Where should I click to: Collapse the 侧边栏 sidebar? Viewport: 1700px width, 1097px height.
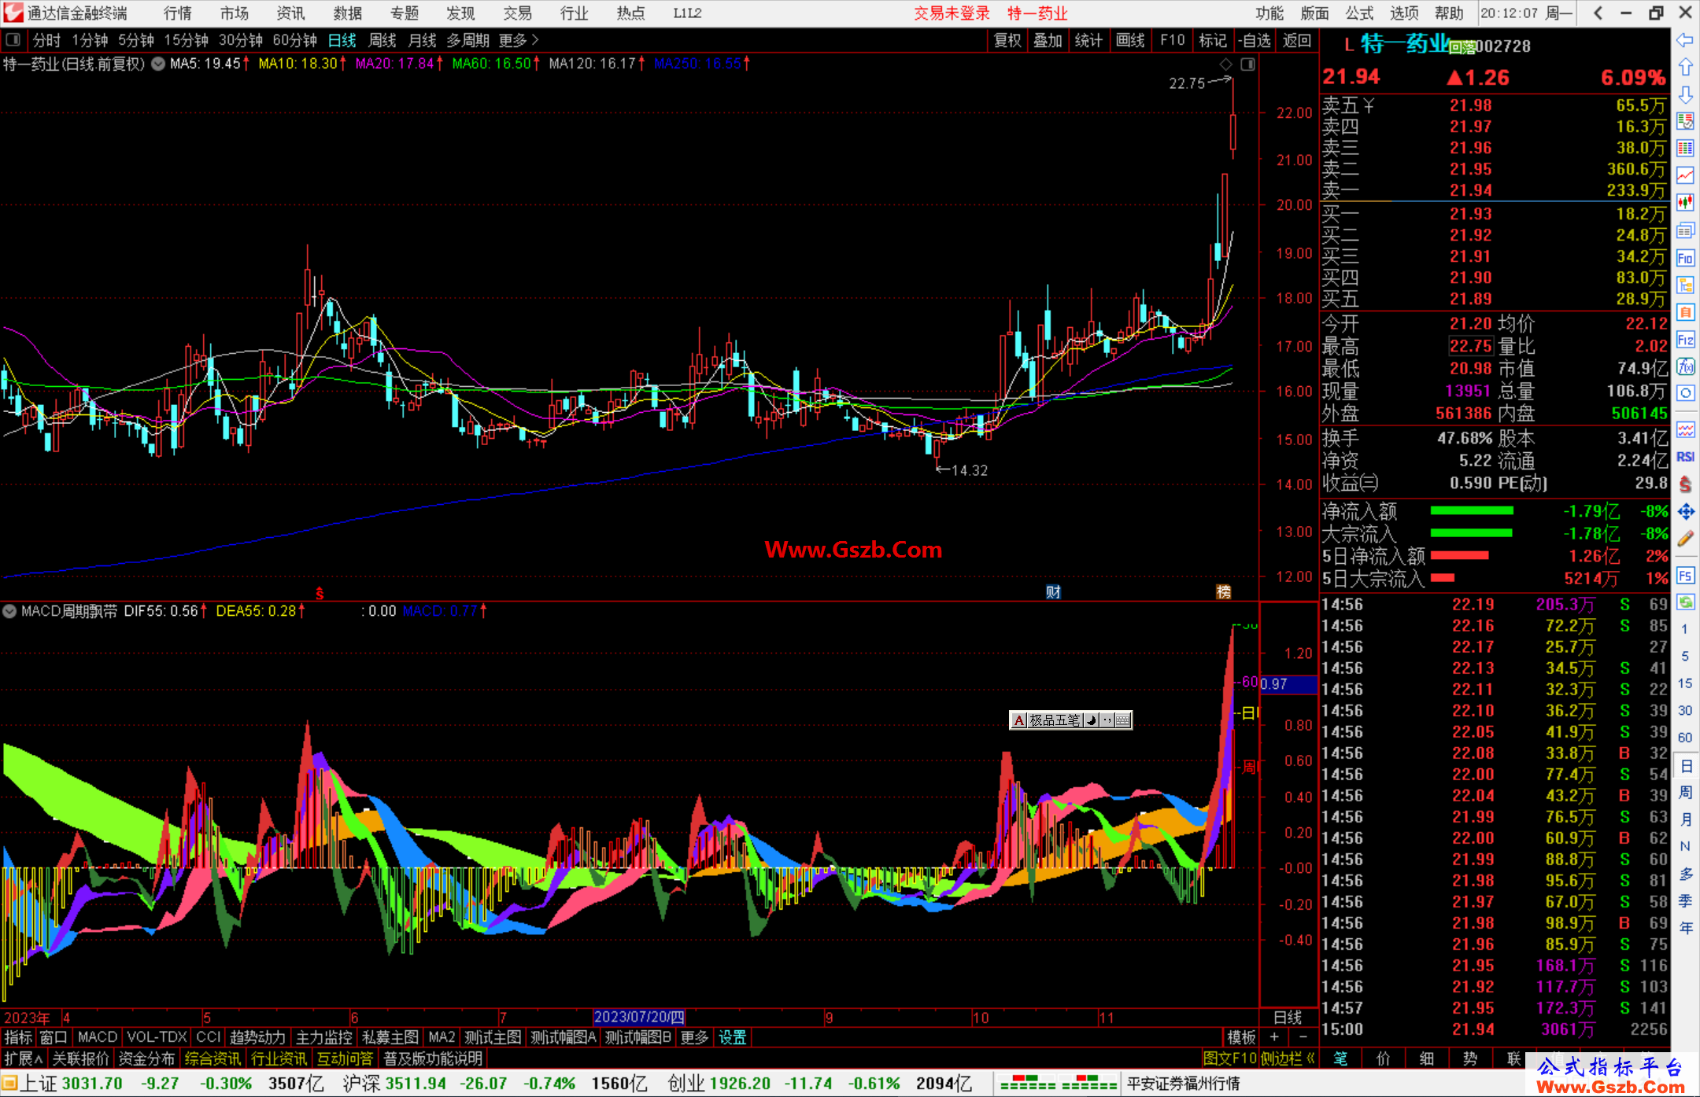tap(1288, 1058)
